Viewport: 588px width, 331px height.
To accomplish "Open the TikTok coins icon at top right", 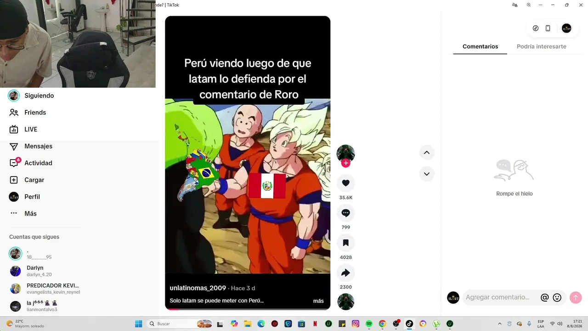I will pos(536,28).
